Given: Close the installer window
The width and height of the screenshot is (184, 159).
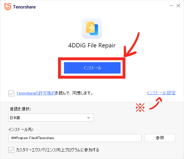Looking at the screenshot, I should pos(178,6).
